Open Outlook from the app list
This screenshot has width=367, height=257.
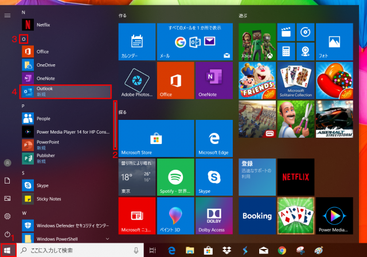(64, 91)
